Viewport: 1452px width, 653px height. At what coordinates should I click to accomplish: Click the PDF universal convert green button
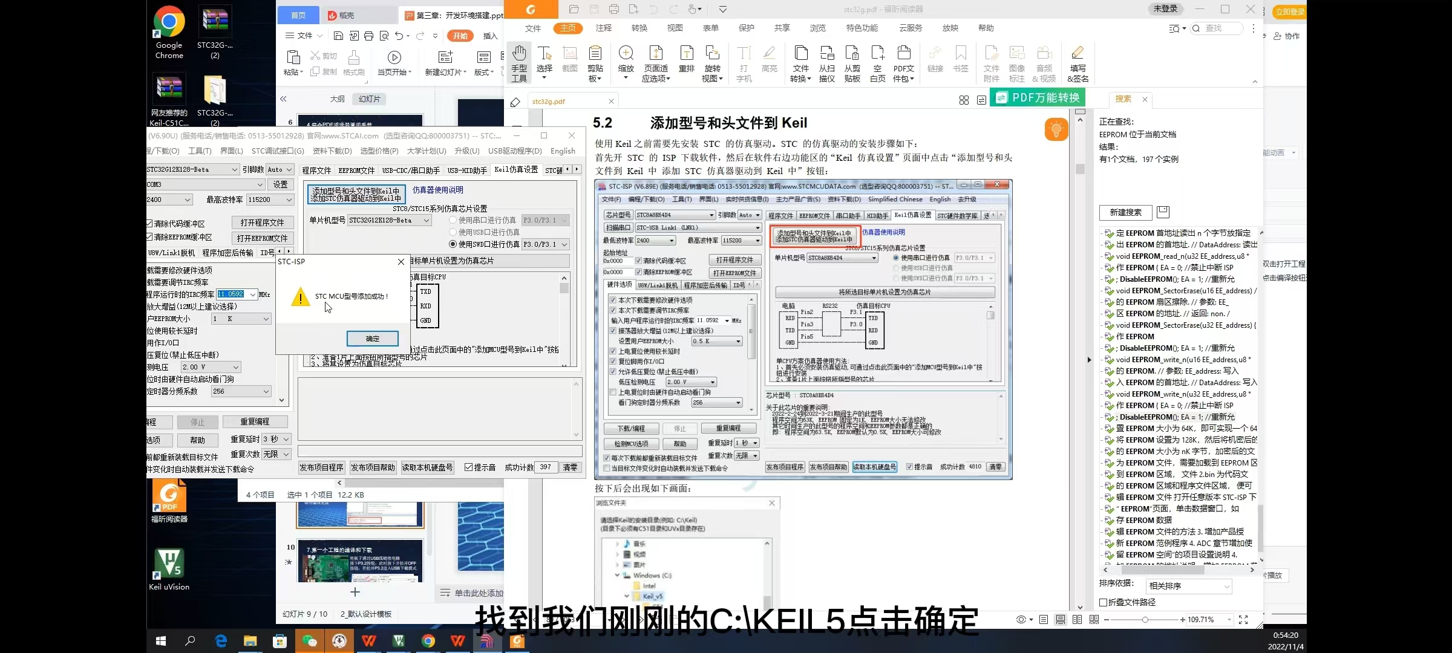coord(1038,97)
